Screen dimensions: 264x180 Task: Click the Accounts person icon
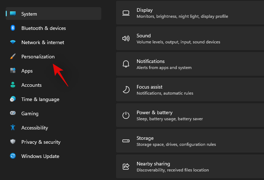[x=13, y=85]
